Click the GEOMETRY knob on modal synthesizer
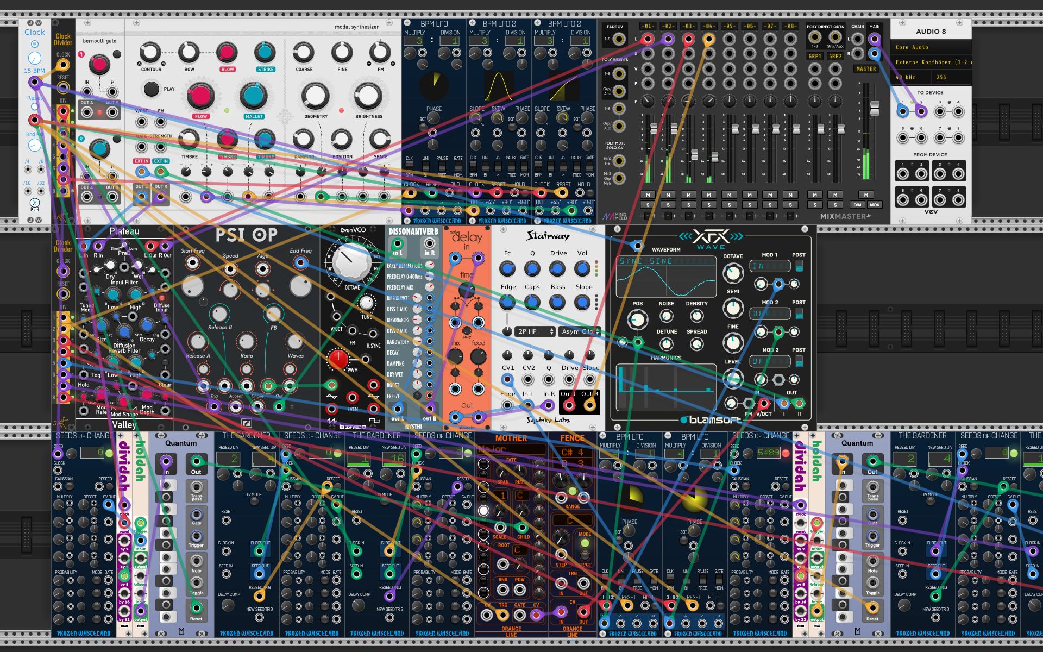The image size is (1043, 652). click(316, 96)
